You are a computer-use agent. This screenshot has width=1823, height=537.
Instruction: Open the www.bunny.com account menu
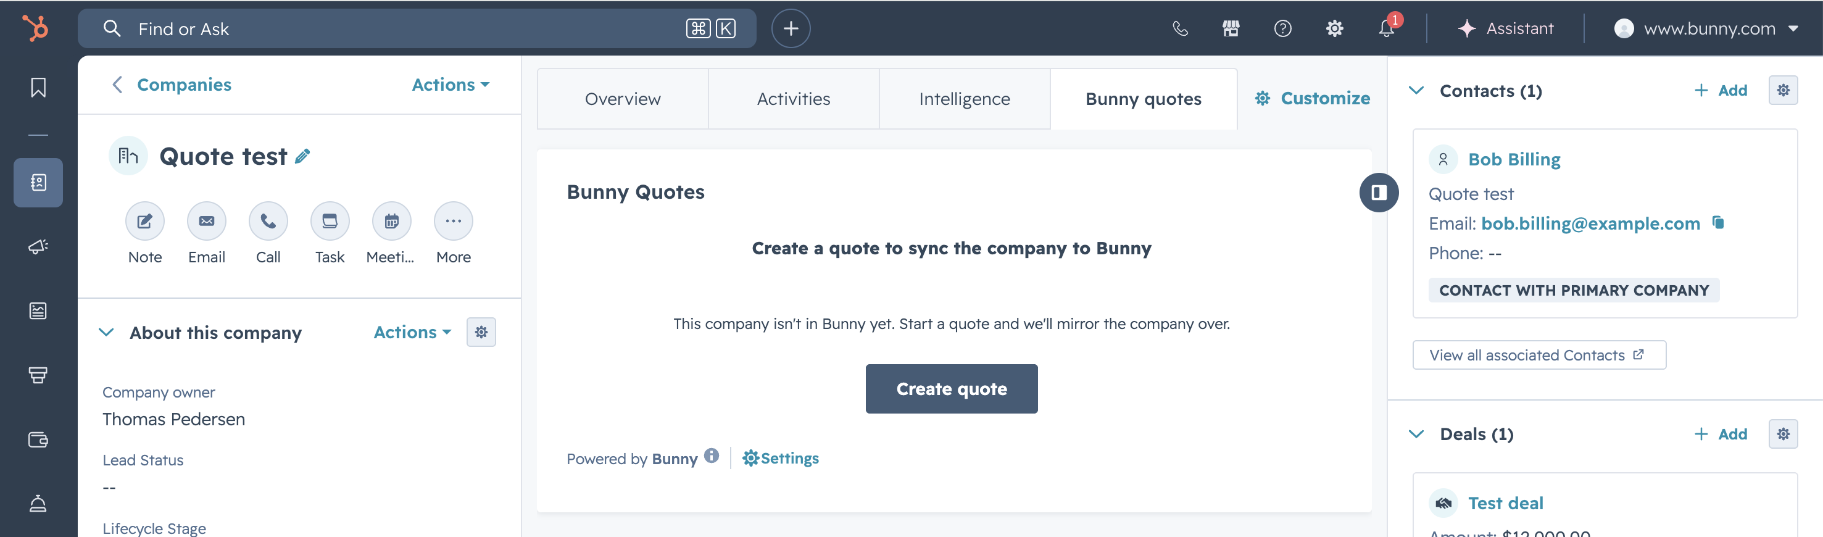coord(1706,28)
